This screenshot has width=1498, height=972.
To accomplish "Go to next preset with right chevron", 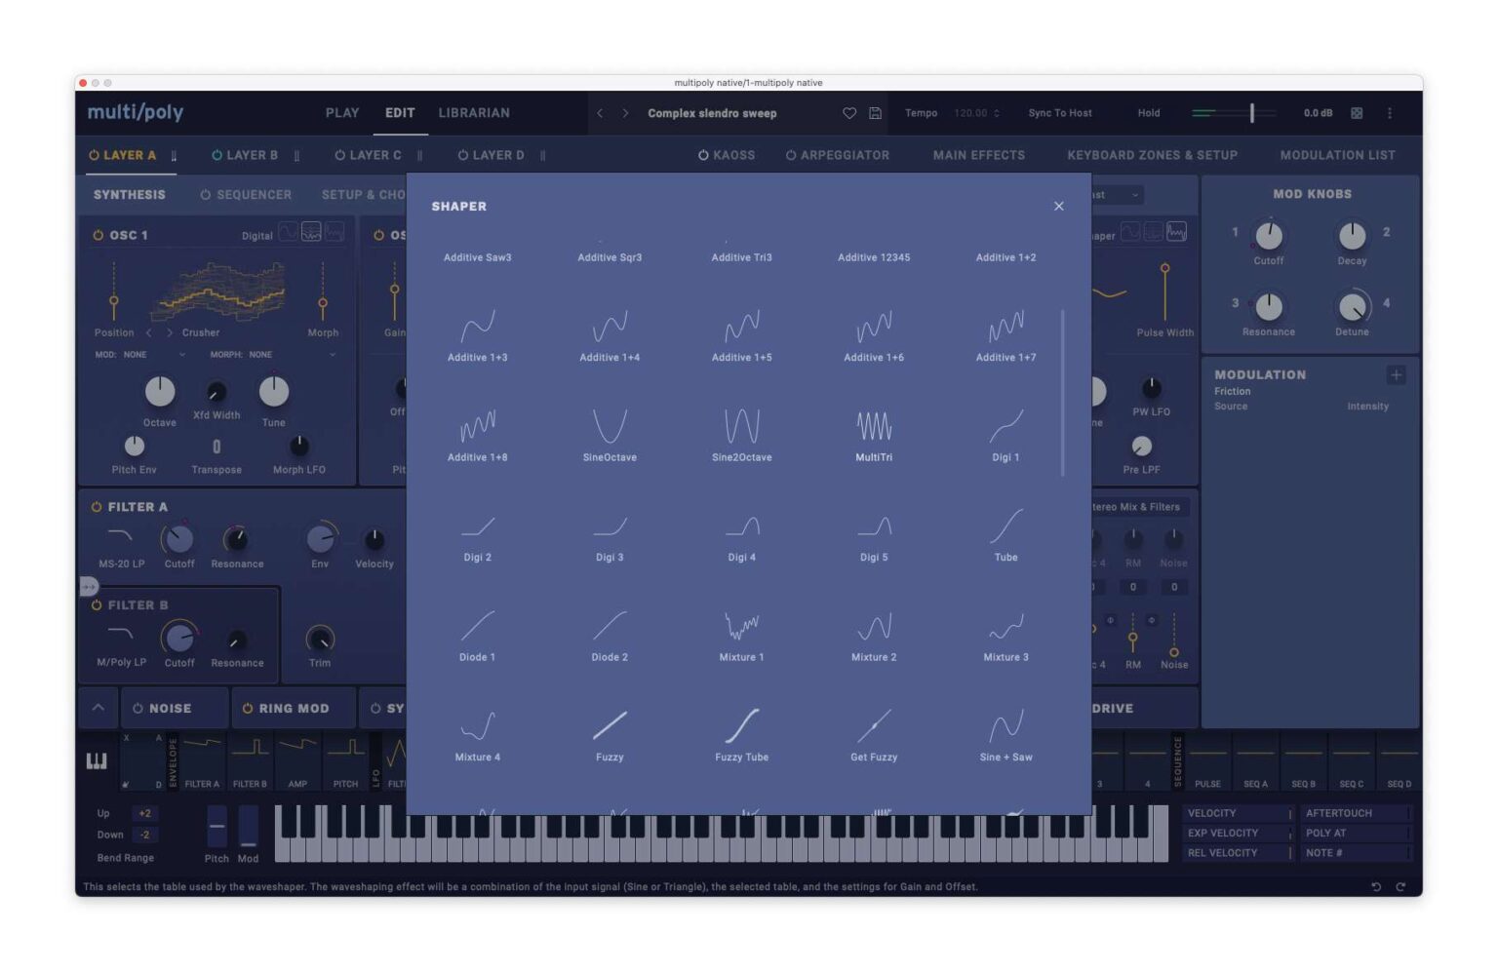I will (625, 113).
